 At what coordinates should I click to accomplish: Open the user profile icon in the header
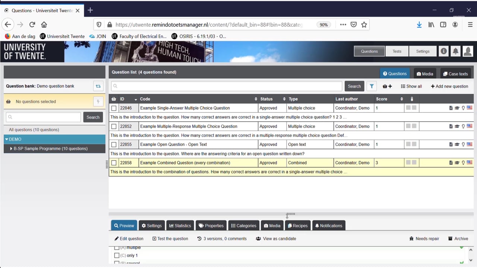[x=468, y=51]
